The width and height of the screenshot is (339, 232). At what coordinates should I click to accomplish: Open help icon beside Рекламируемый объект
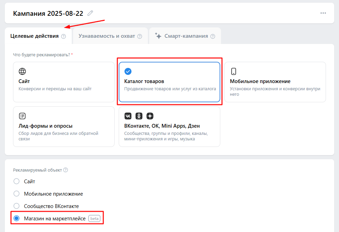(66, 170)
